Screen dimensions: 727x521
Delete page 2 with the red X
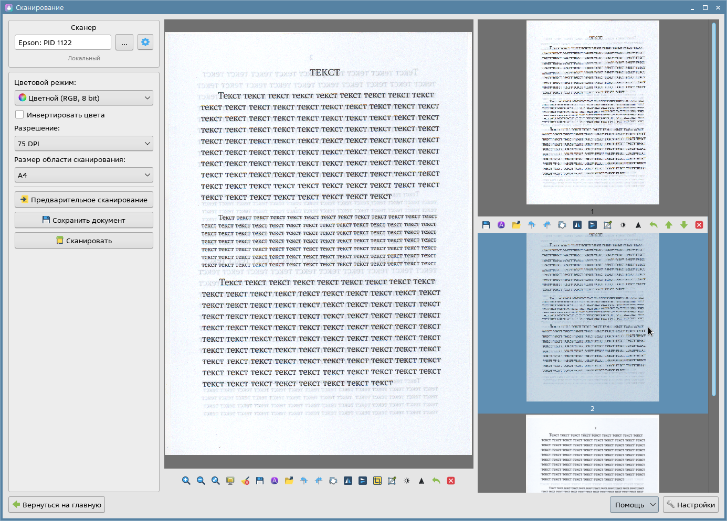pos(699,225)
